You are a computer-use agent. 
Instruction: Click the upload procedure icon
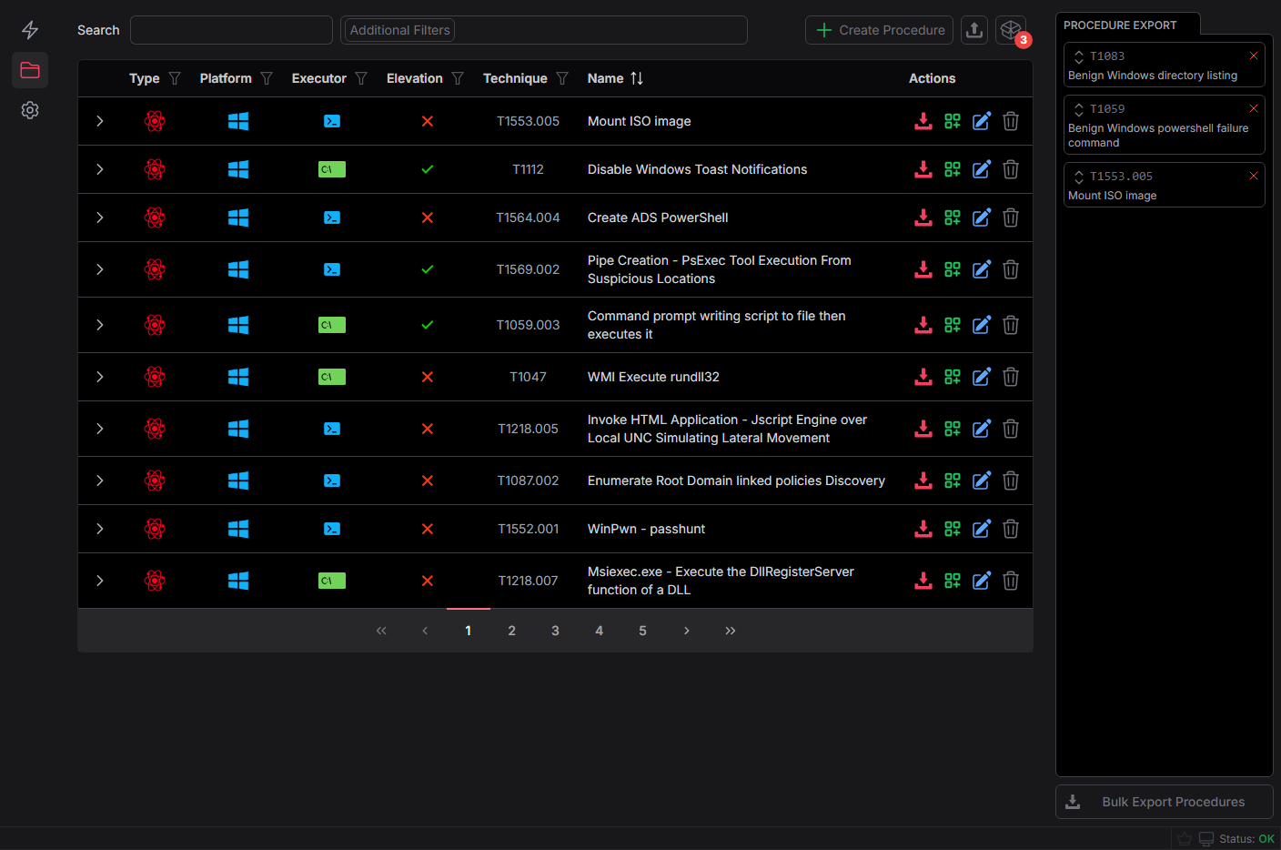[973, 30]
